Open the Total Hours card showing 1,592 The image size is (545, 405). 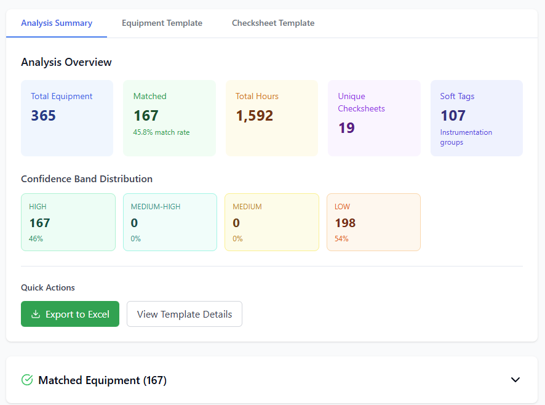271,118
